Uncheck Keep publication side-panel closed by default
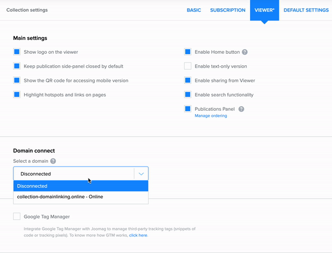The image size is (332, 253). pos(17,66)
